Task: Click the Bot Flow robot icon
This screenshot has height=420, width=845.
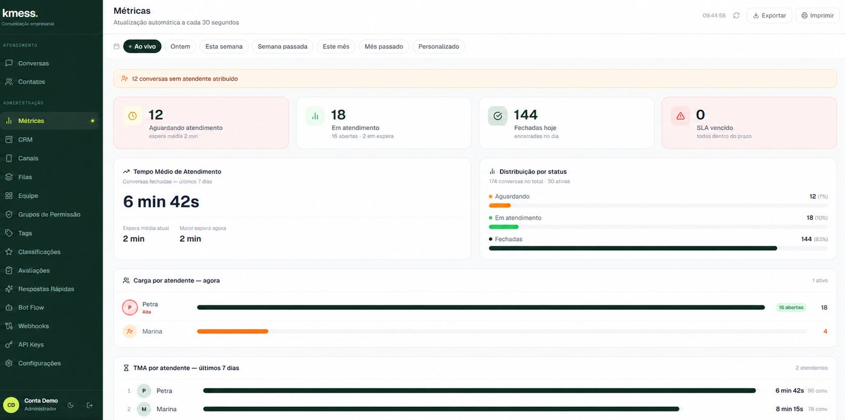Action: tap(8, 307)
